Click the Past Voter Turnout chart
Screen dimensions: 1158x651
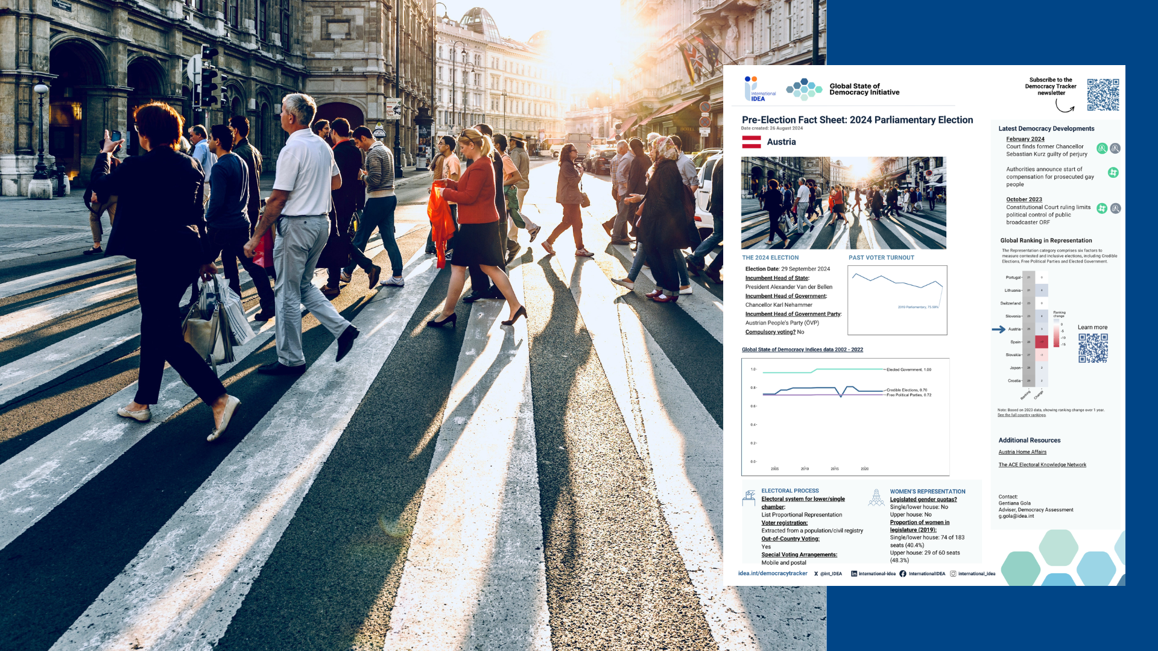(897, 300)
